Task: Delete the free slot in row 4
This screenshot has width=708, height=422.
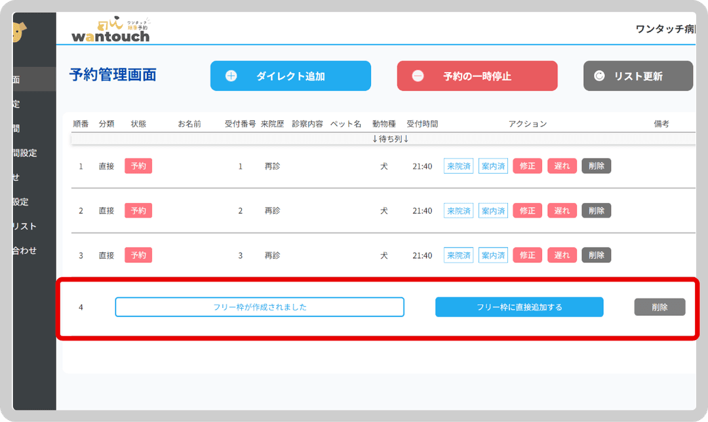Action: pyautogui.click(x=659, y=307)
